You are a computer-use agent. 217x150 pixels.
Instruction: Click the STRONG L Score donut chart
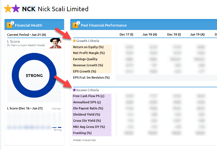[34, 75]
